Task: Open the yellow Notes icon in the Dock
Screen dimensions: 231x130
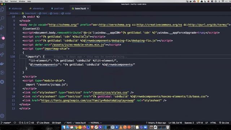Action: tap(137, 127)
